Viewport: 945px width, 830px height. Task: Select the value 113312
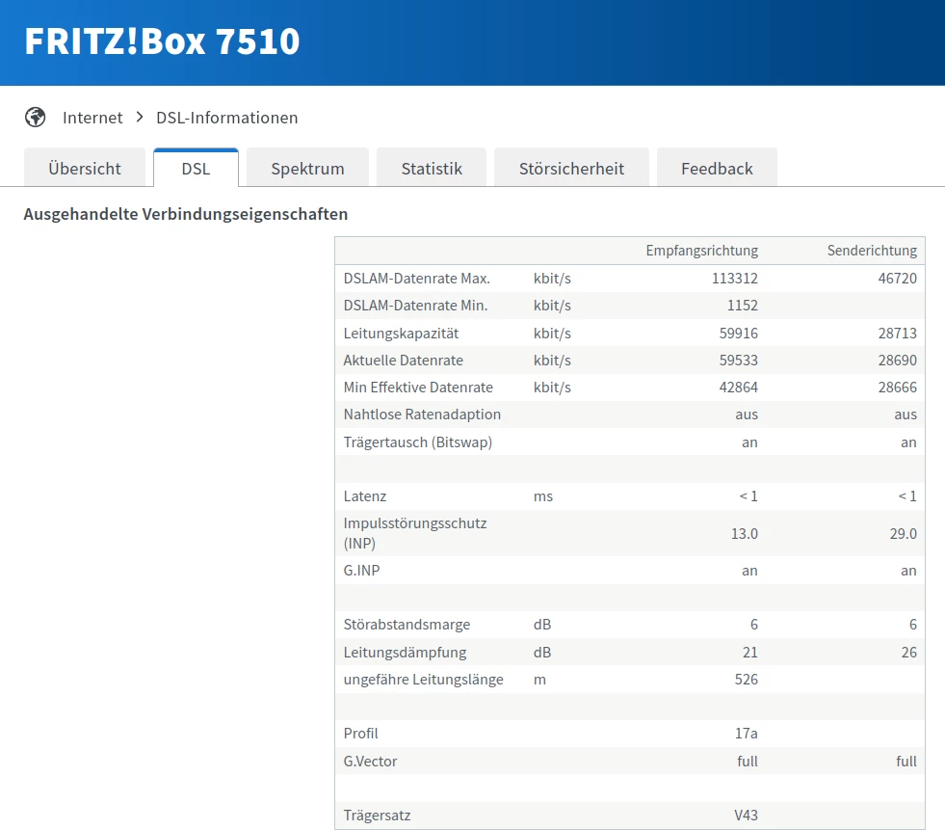click(735, 278)
